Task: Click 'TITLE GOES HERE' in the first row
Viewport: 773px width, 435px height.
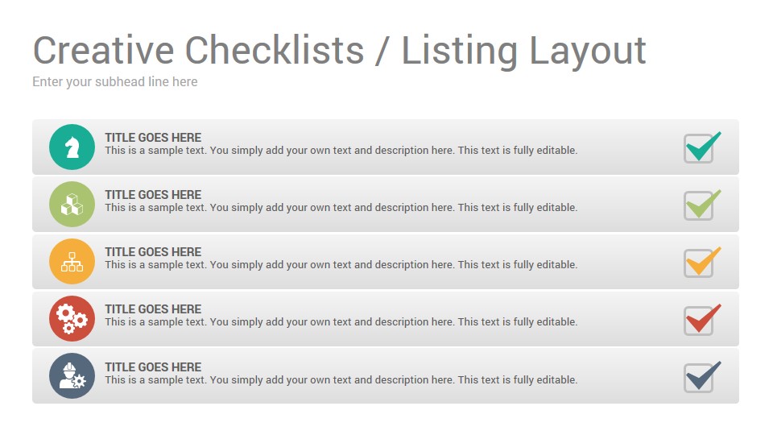Action: coord(153,138)
